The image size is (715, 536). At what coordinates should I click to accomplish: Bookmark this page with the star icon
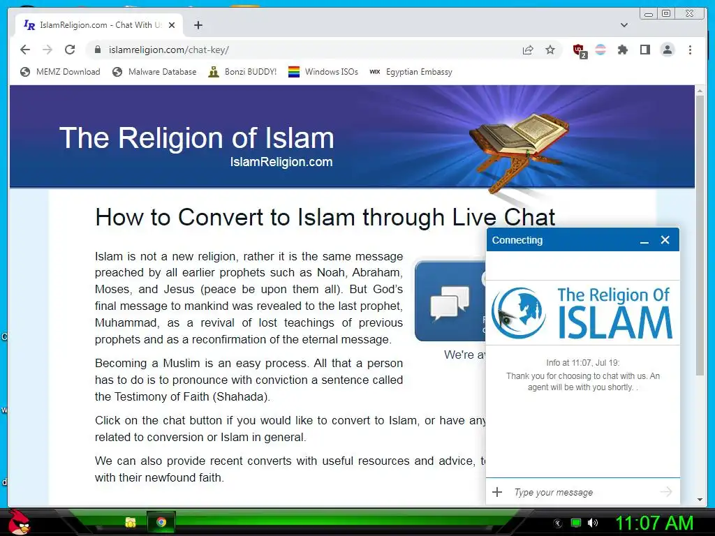pyautogui.click(x=550, y=50)
